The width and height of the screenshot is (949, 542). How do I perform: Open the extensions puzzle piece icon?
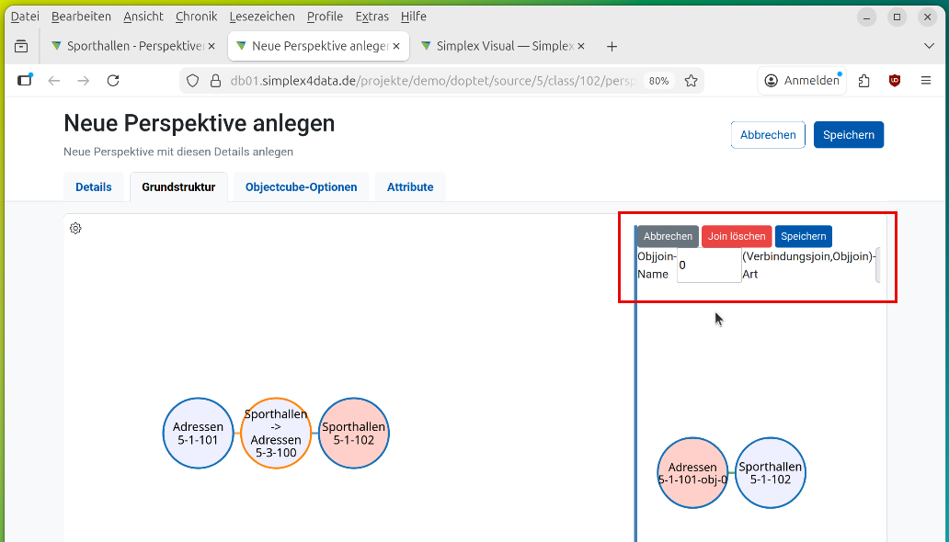click(863, 81)
